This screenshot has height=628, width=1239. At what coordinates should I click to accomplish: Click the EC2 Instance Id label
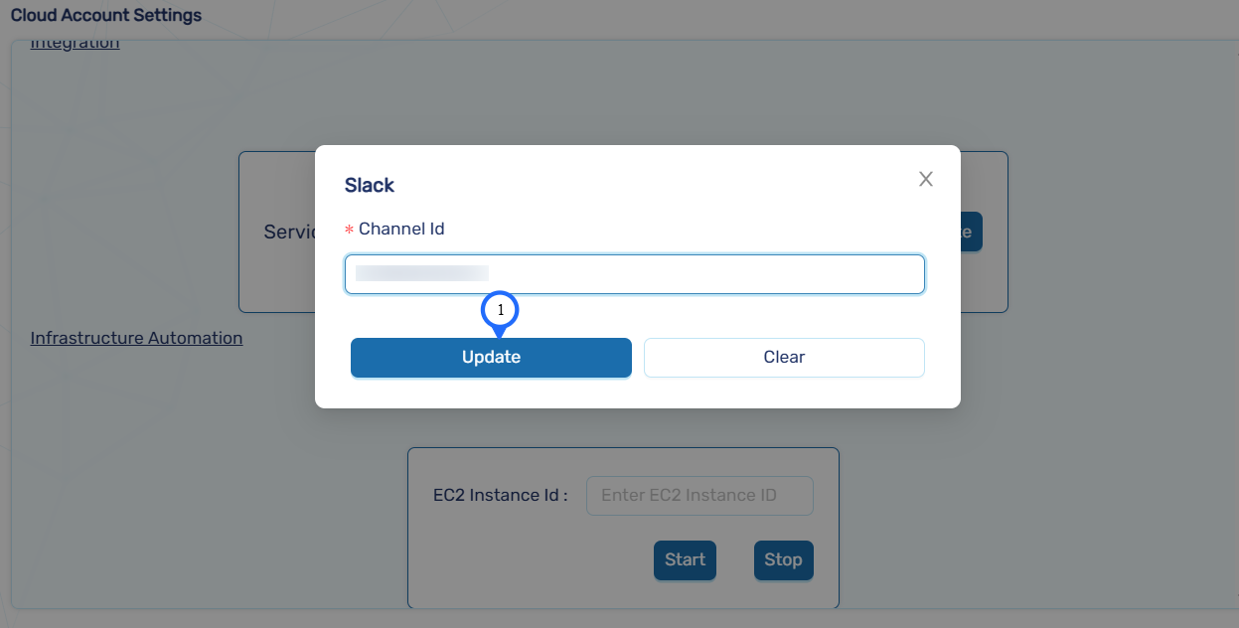[501, 494]
